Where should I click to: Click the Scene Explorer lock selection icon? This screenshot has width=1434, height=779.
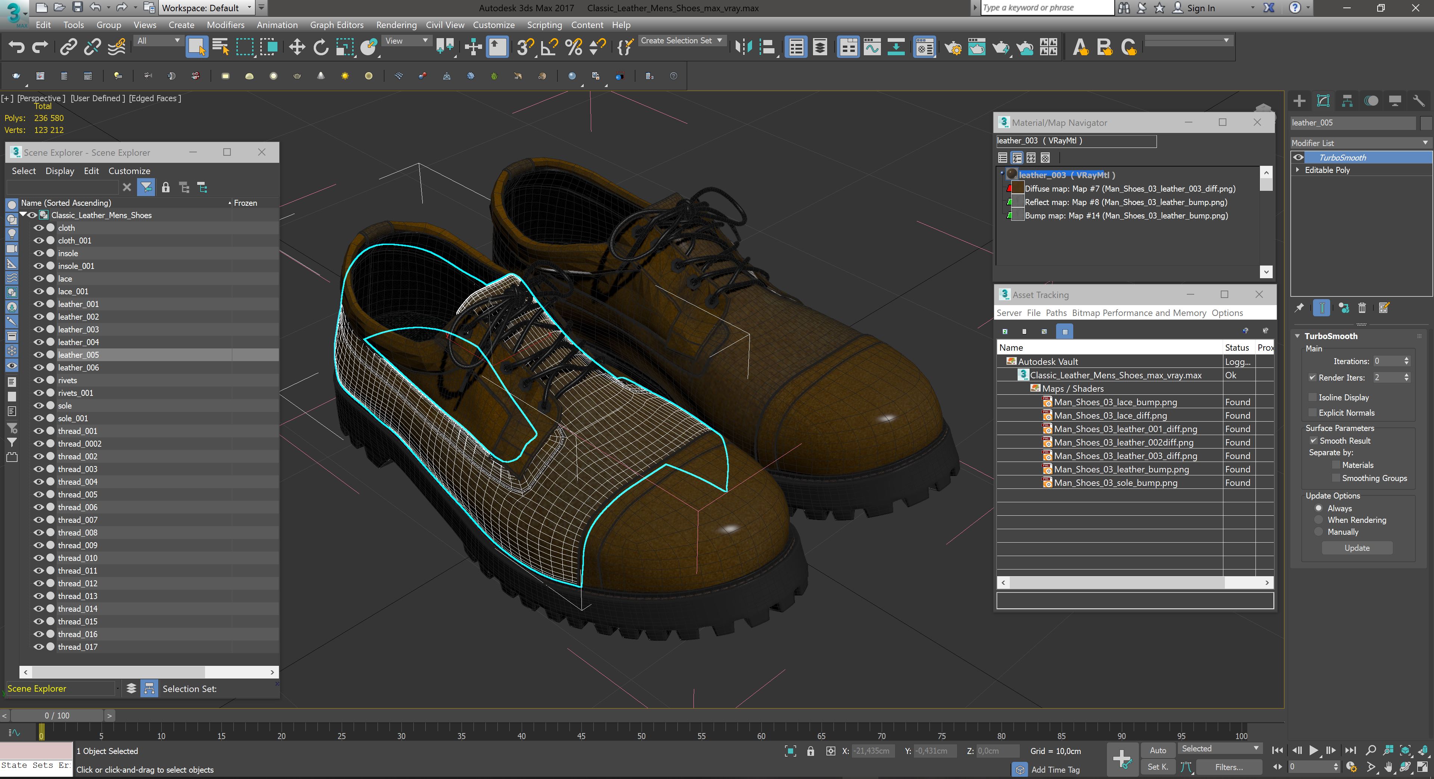pos(165,187)
